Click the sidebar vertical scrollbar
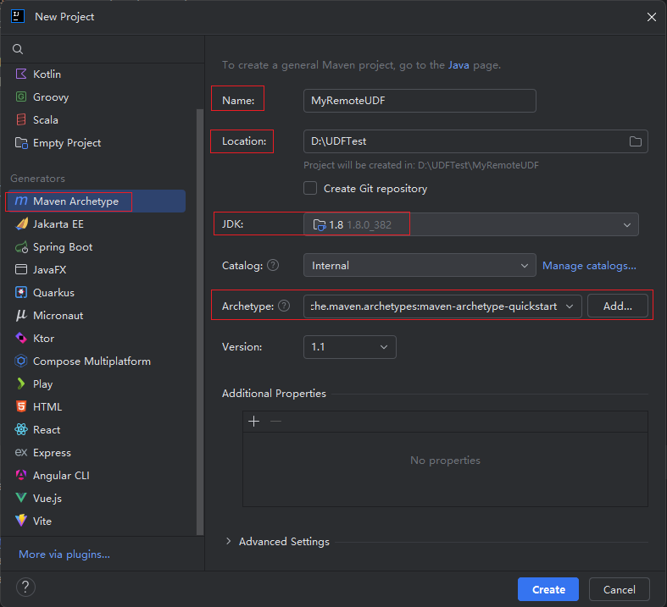 pyautogui.click(x=200, y=322)
